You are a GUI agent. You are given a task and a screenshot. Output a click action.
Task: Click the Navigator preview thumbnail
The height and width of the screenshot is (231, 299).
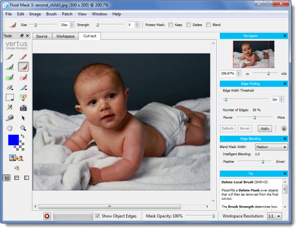click(x=253, y=54)
